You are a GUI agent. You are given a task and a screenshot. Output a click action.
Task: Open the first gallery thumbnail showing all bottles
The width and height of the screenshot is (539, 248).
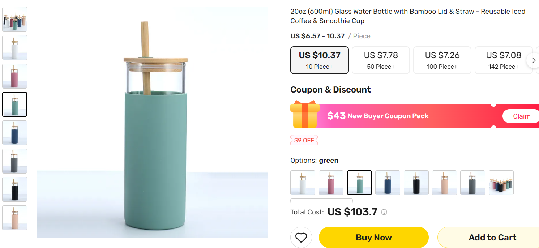point(15,19)
